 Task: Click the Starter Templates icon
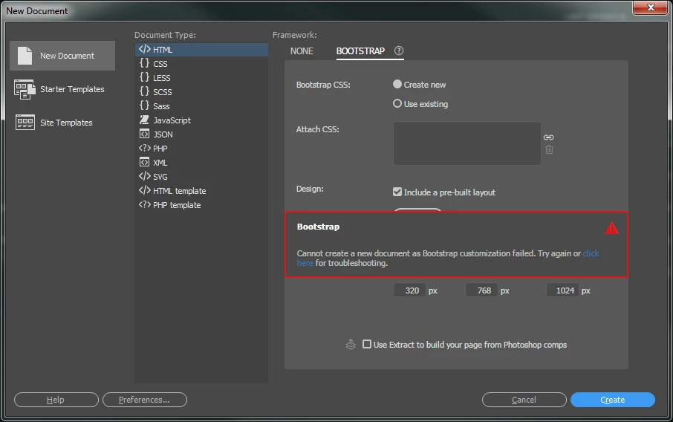pos(25,89)
